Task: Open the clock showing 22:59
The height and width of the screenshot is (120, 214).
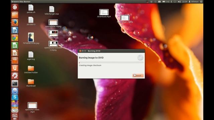Action: tap(185, 2)
